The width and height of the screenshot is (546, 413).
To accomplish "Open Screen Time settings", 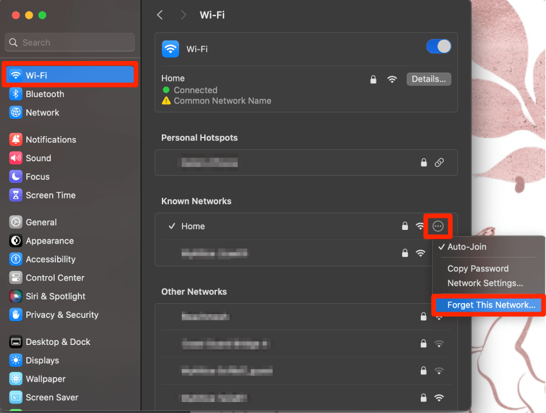I will coord(50,195).
